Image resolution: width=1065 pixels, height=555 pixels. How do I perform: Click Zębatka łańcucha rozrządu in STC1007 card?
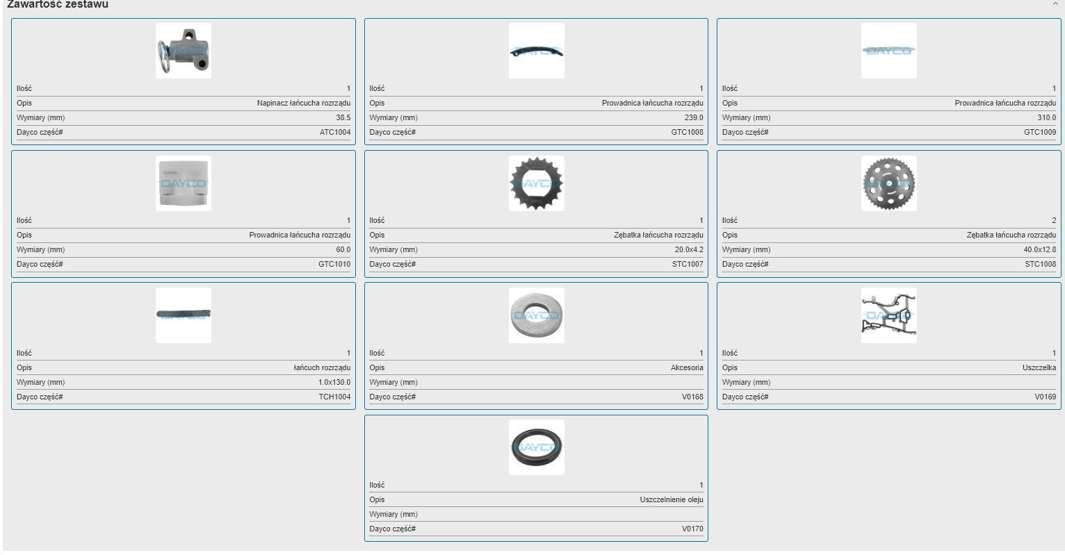click(x=658, y=235)
